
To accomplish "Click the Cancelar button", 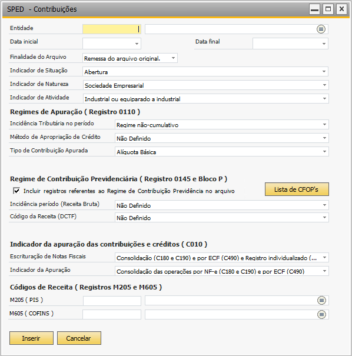I will click(x=79, y=338).
